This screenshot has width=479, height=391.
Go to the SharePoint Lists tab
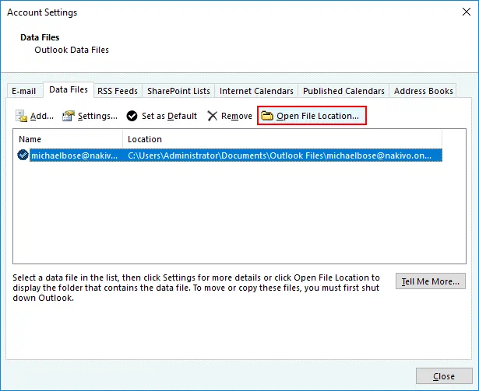pyautogui.click(x=178, y=91)
